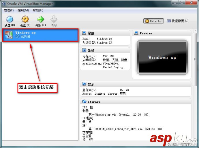Click the 显示 section header title
Viewport: 199px width, 148px height.
click(x=91, y=84)
